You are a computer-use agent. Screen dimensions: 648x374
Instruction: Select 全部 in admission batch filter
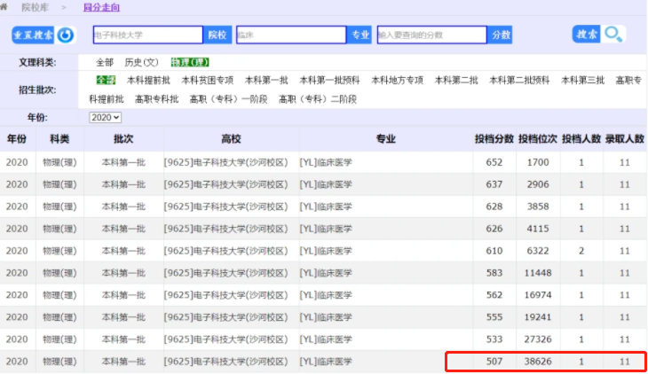click(106, 80)
